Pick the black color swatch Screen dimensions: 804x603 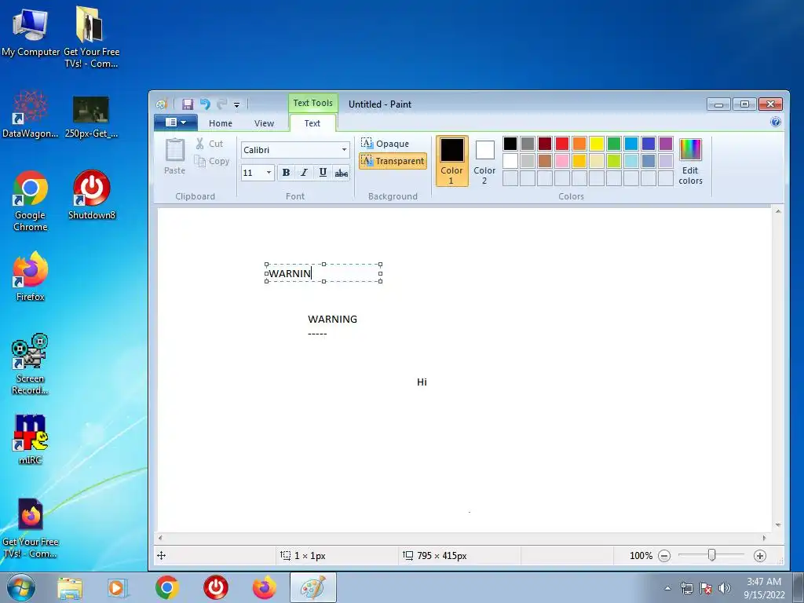pyautogui.click(x=510, y=144)
